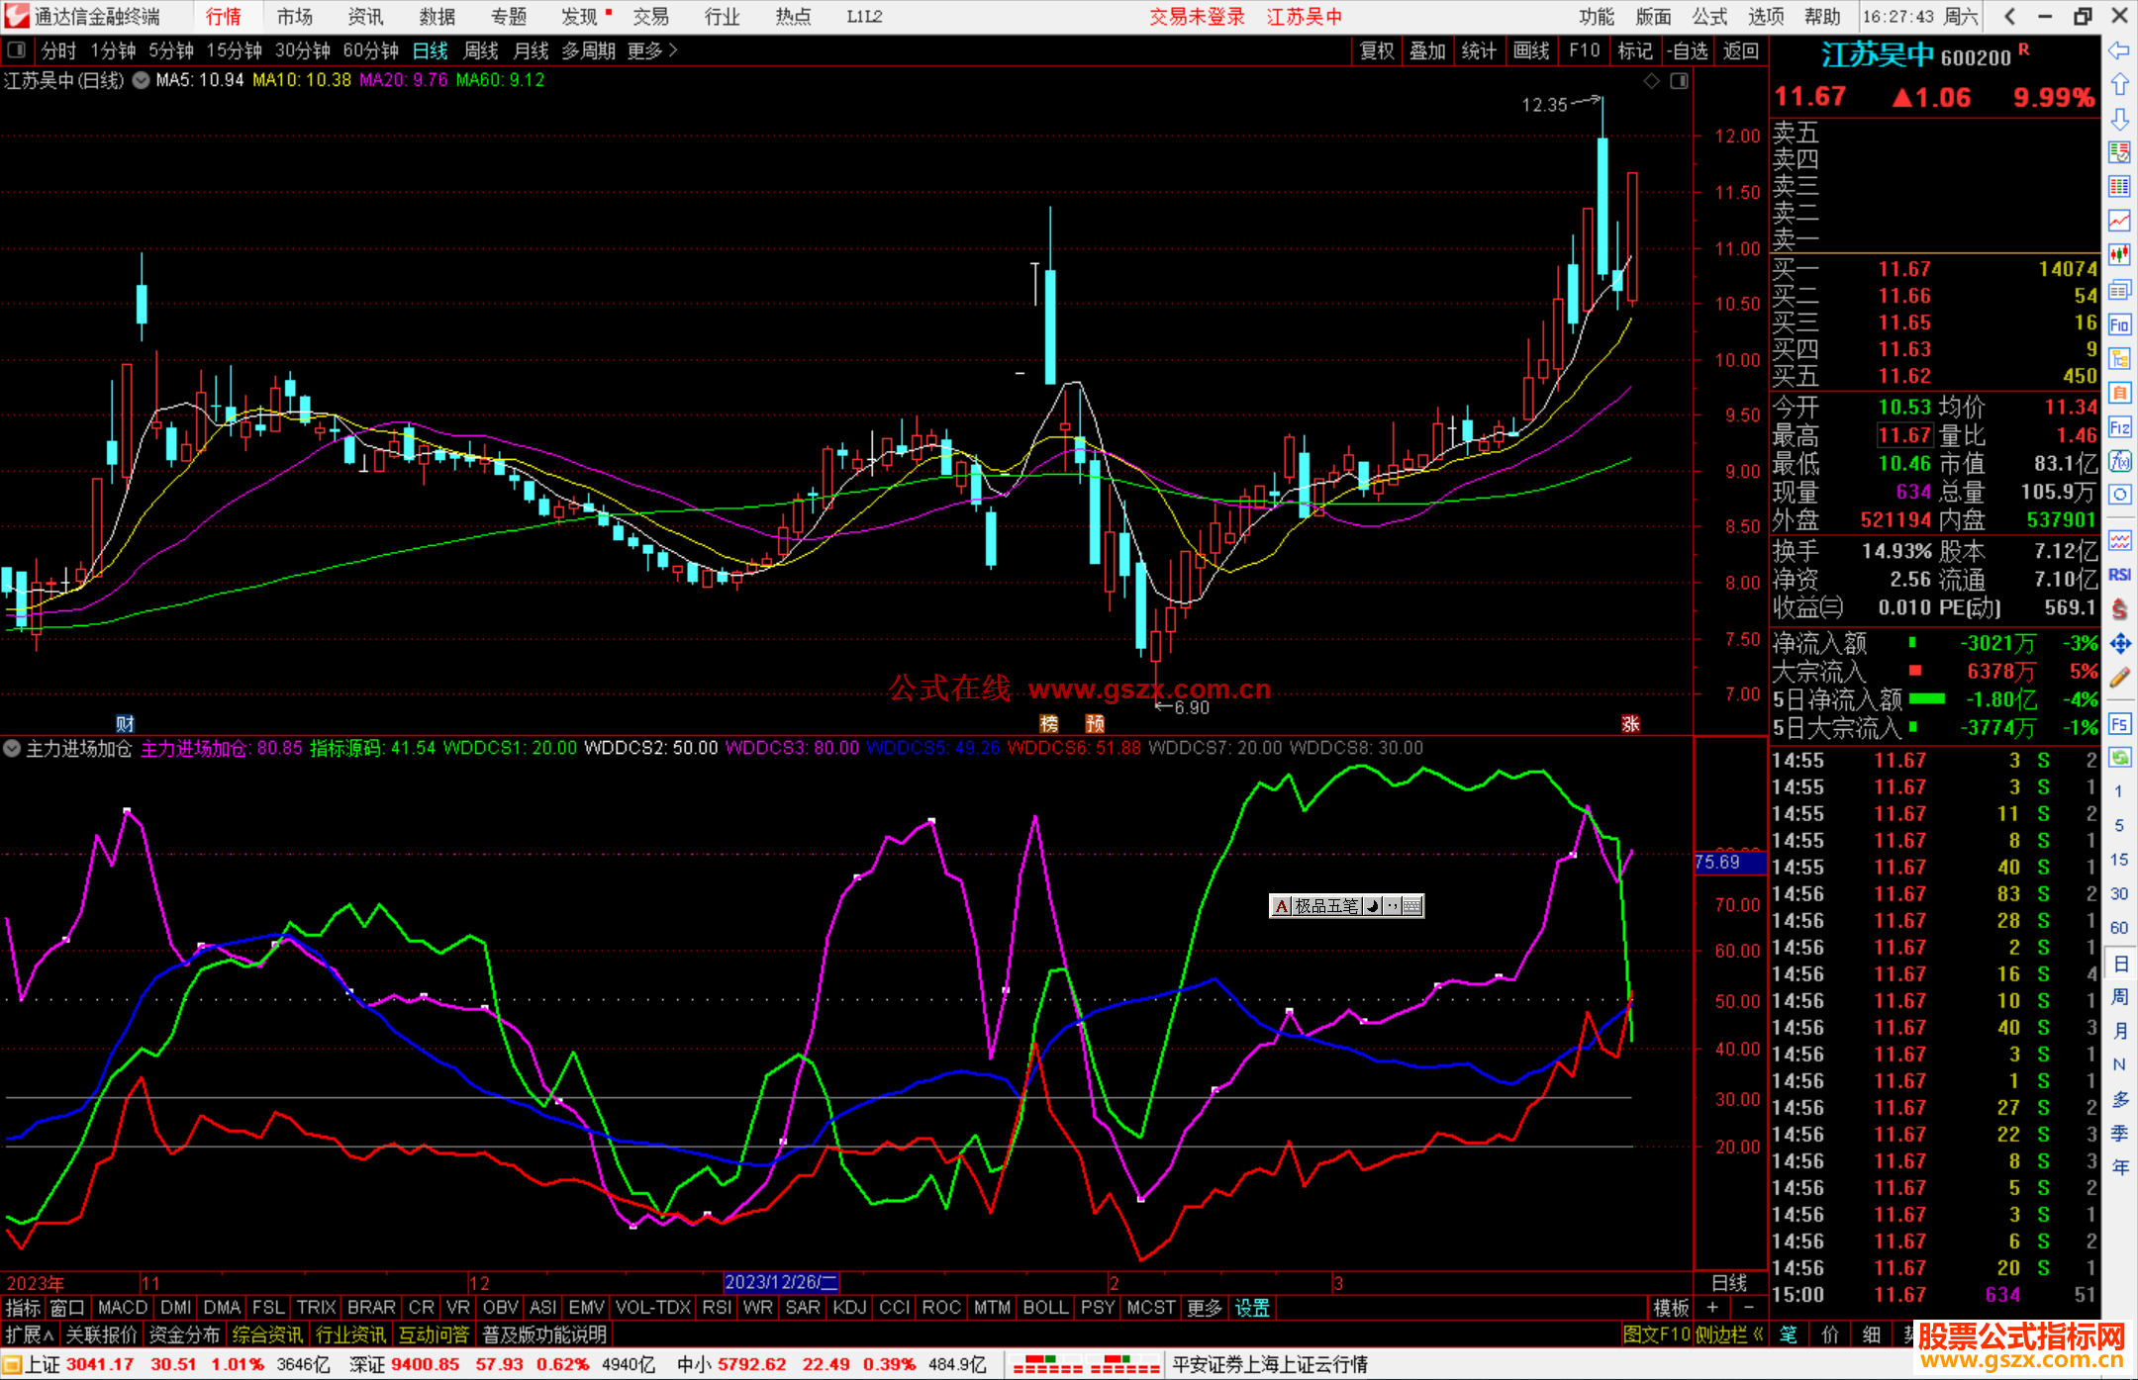Open the 更多 indicators list in bottom tabs
The width and height of the screenshot is (2138, 1380).
coord(1204,1308)
